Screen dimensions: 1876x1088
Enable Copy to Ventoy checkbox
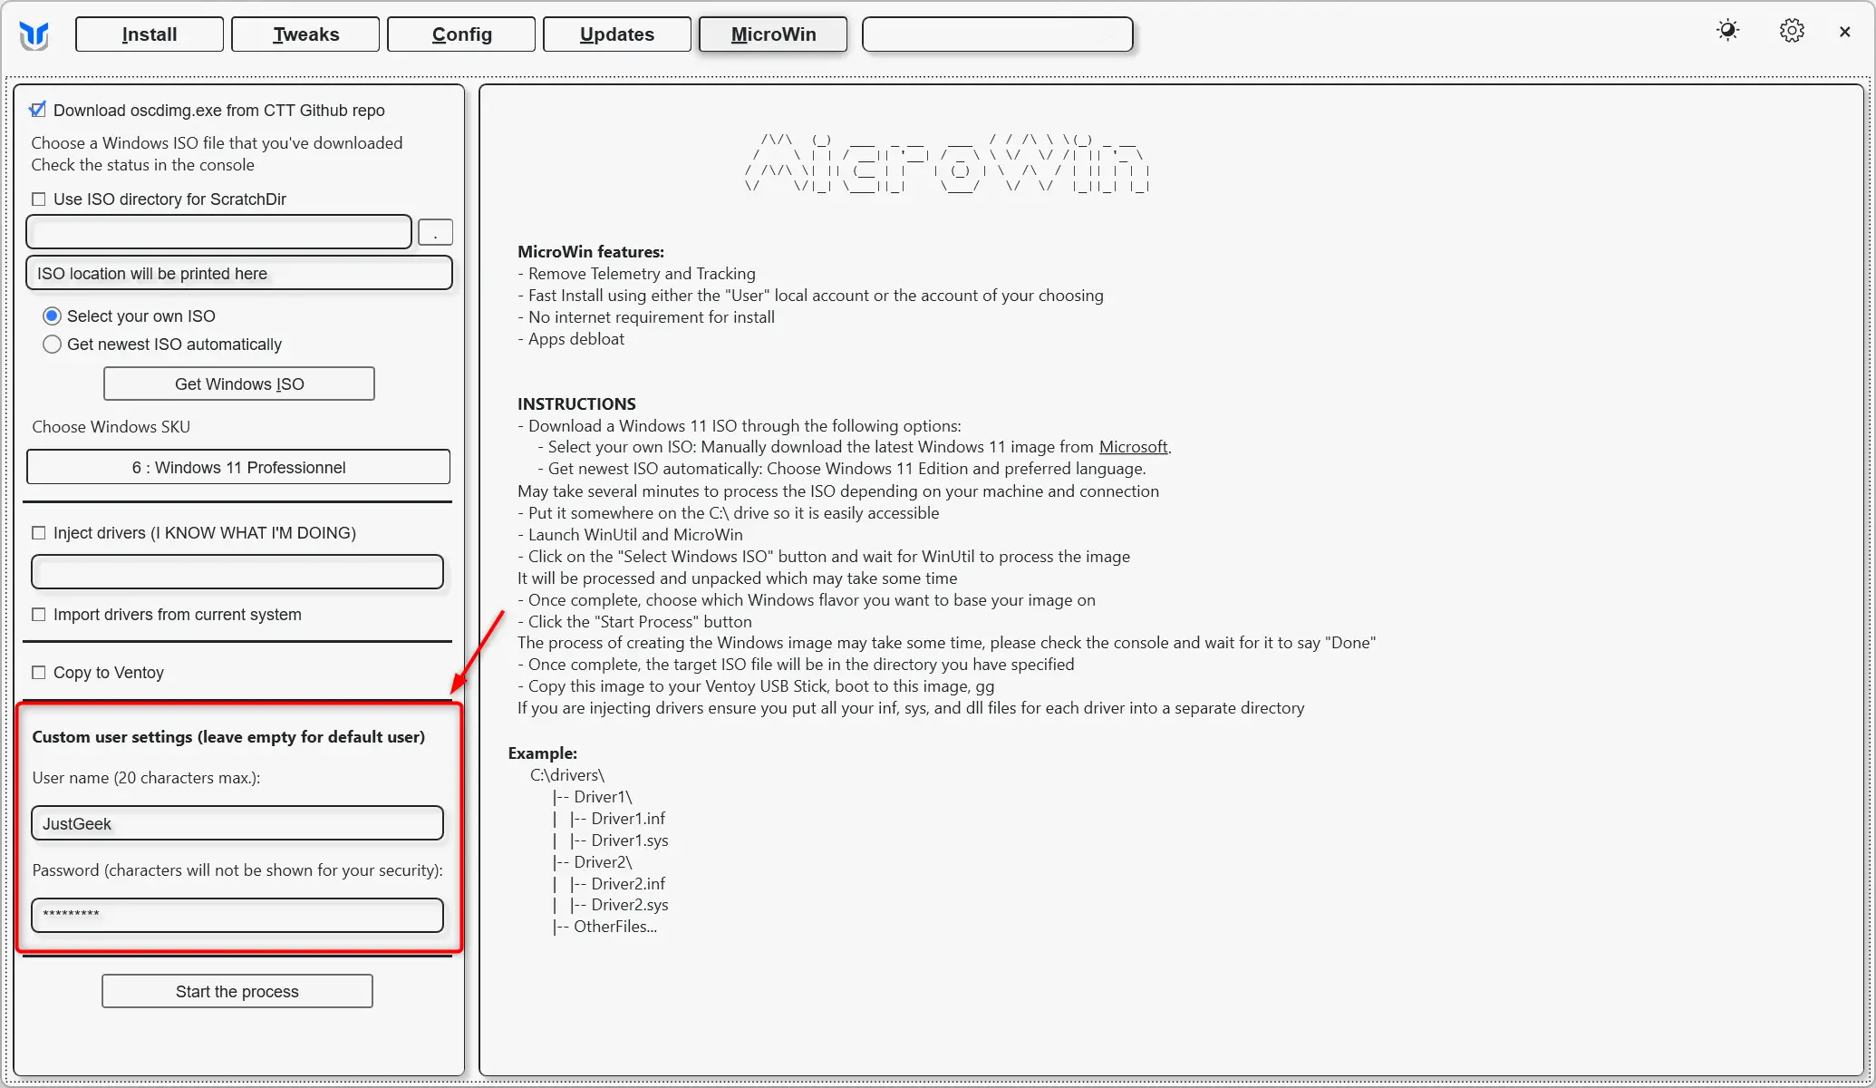tap(39, 671)
